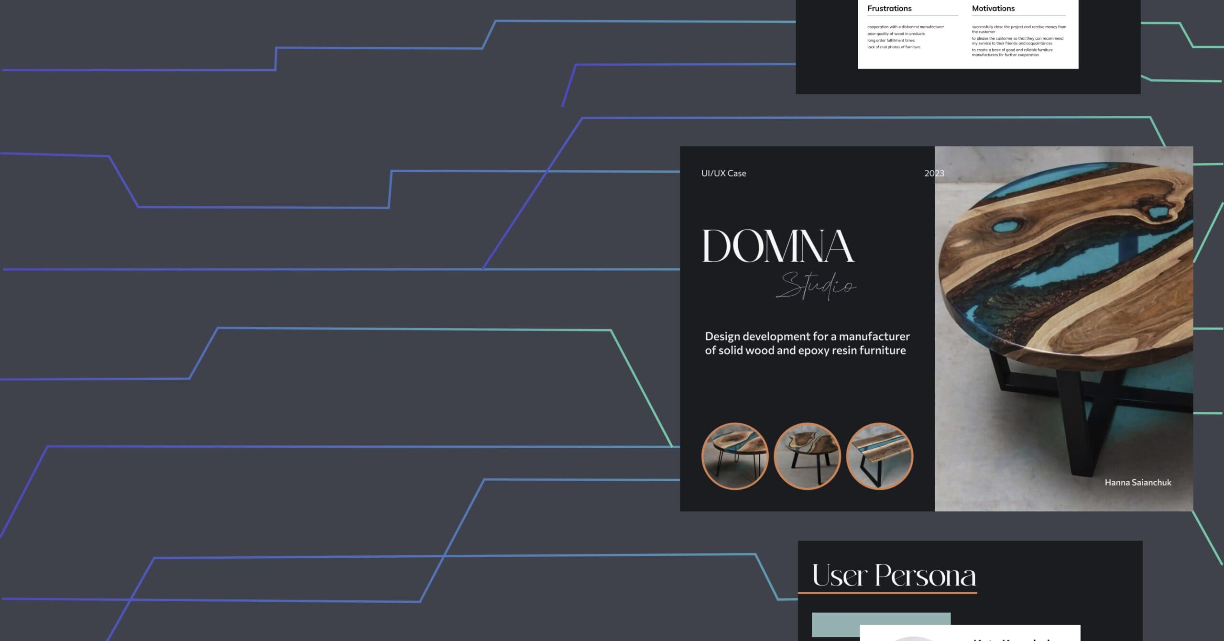The width and height of the screenshot is (1224, 641).
Task: Select the Frustrations heading
Action: coord(889,8)
